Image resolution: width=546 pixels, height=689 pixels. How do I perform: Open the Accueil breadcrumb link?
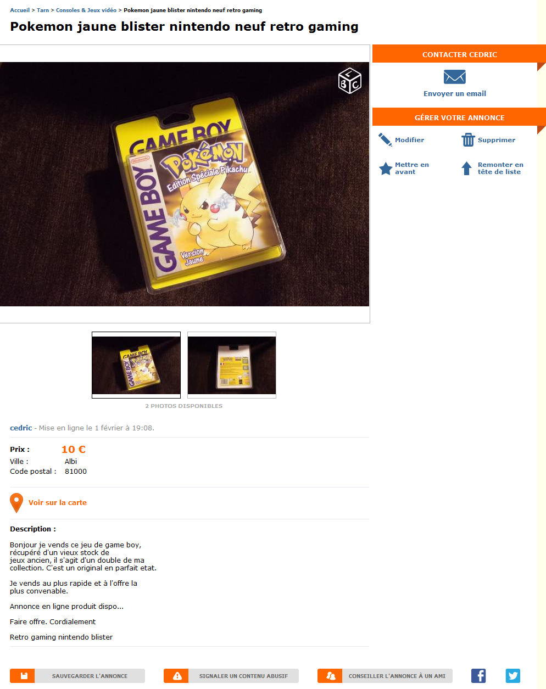coord(20,10)
